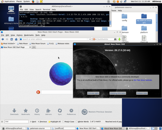The width and height of the screenshot is (162, 130).
Task: Select the obj-i686-pc-linux-gnu folder
Action: click(x=144, y=19)
